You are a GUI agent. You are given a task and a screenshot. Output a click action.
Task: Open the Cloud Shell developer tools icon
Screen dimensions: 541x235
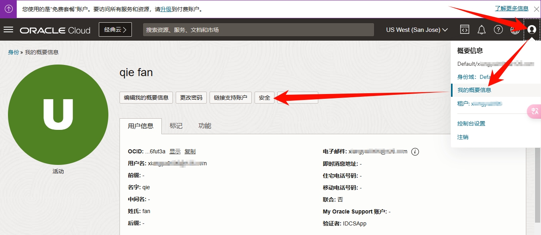465,30
